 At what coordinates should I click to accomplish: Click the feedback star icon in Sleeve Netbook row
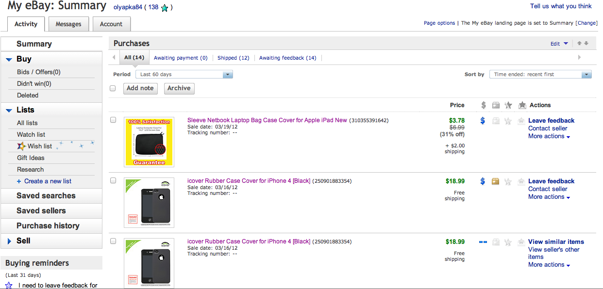point(508,121)
